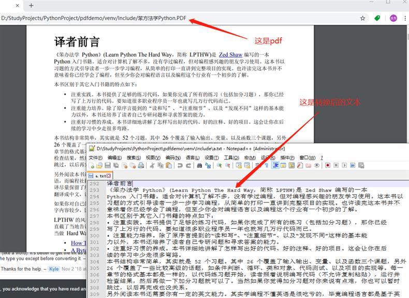
Task: Open the 设置(T) menu
Action: [212, 158]
